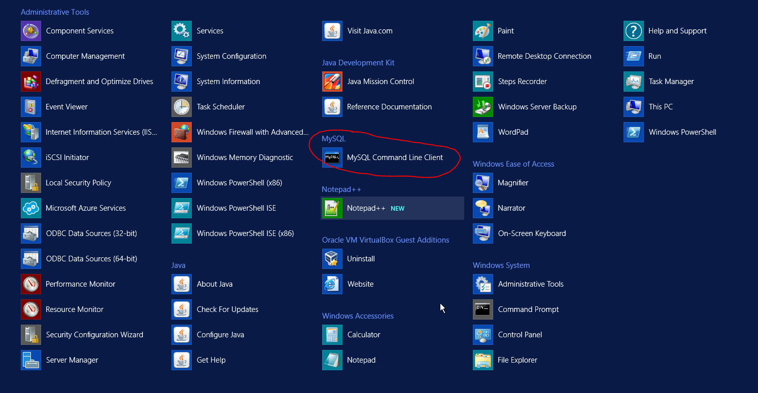Select the Windows Accessories group header
The width and height of the screenshot is (758, 393).
[x=358, y=316]
